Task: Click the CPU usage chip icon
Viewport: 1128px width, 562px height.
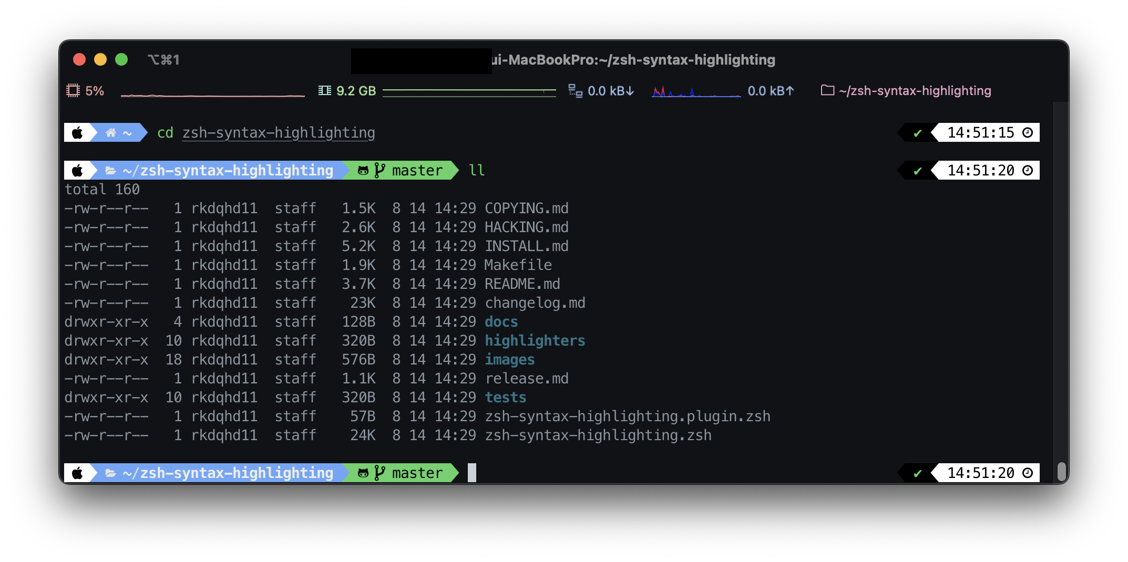Action: (x=73, y=91)
